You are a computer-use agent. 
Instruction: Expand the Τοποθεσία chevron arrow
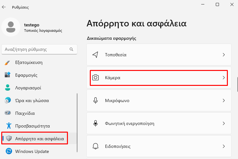tap(224, 55)
